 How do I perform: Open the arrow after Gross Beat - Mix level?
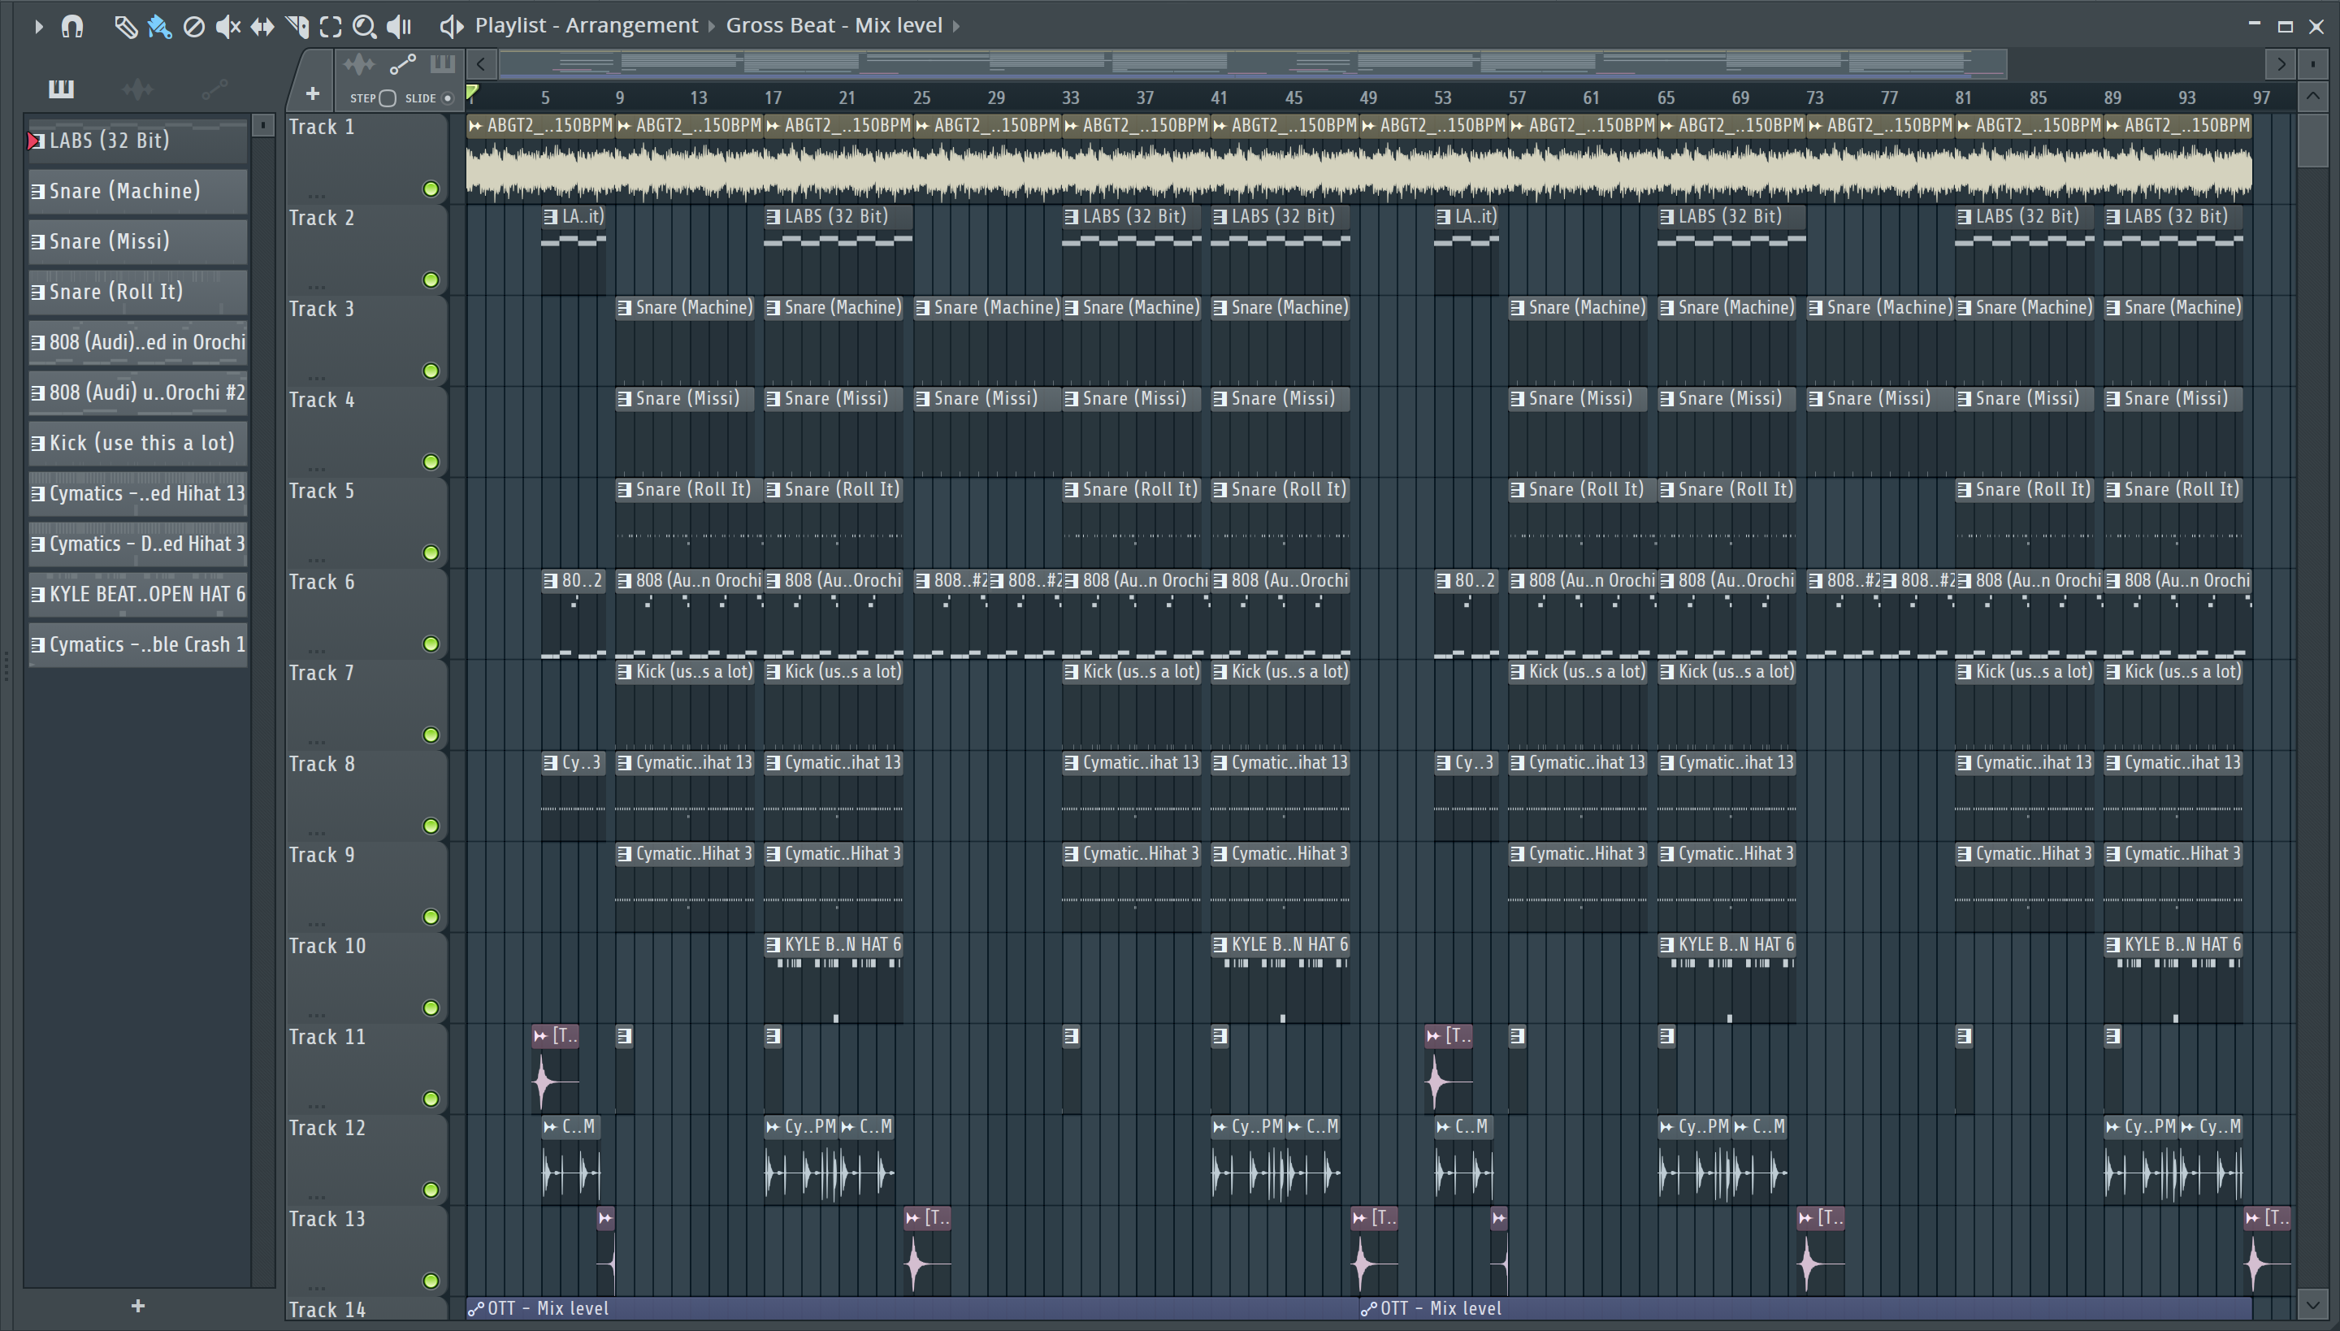[956, 27]
